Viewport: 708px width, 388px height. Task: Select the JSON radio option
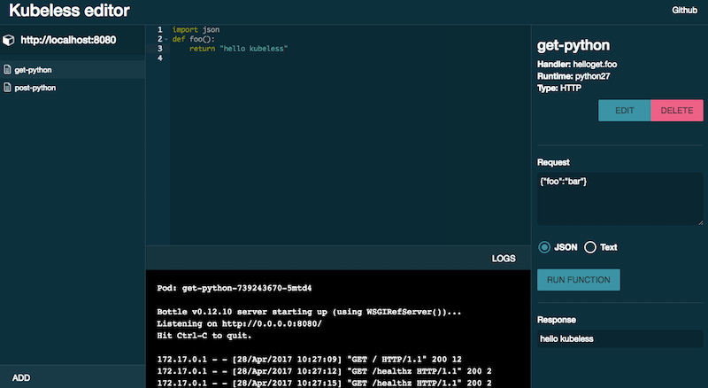coord(544,247)
